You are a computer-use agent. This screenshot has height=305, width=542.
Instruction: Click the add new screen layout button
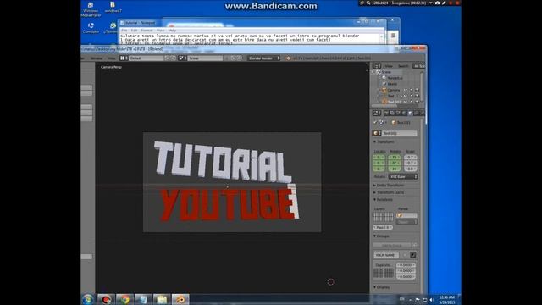(168, 58)
